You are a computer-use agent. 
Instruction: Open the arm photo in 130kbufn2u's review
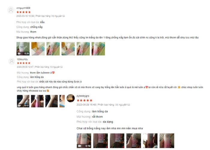[52, 101]
